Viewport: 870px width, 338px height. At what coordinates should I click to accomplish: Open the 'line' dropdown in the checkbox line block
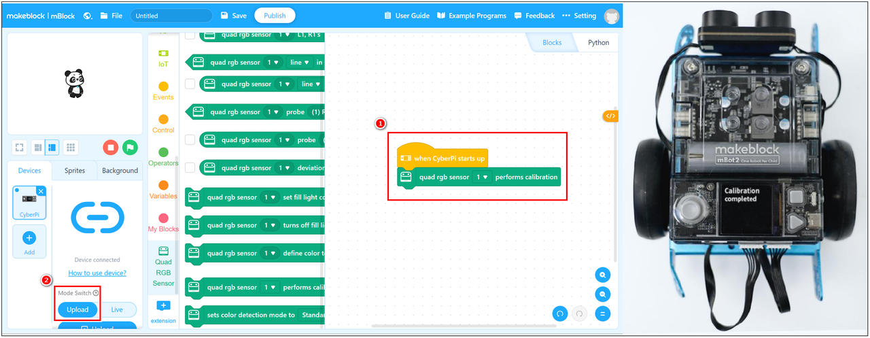pyautogui.click(x=310, y=84)
